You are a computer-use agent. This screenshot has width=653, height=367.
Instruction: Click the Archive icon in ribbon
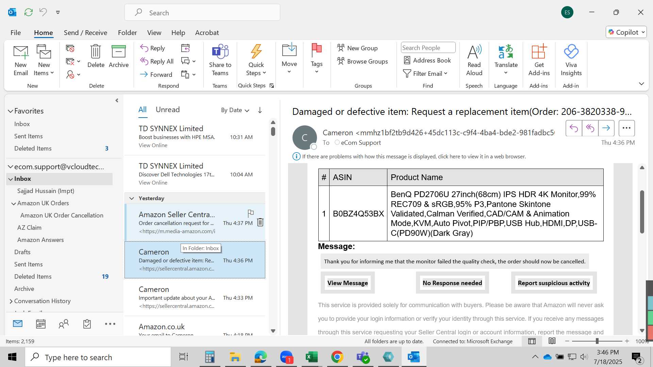tap(119, 52)
